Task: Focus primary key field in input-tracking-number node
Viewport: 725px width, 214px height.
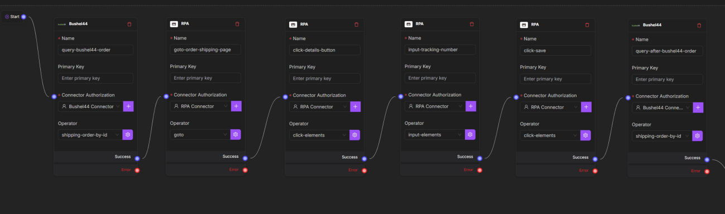Action: 440,78
